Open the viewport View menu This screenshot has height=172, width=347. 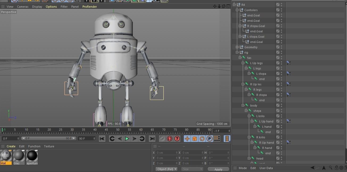click(x=10, y=7)
